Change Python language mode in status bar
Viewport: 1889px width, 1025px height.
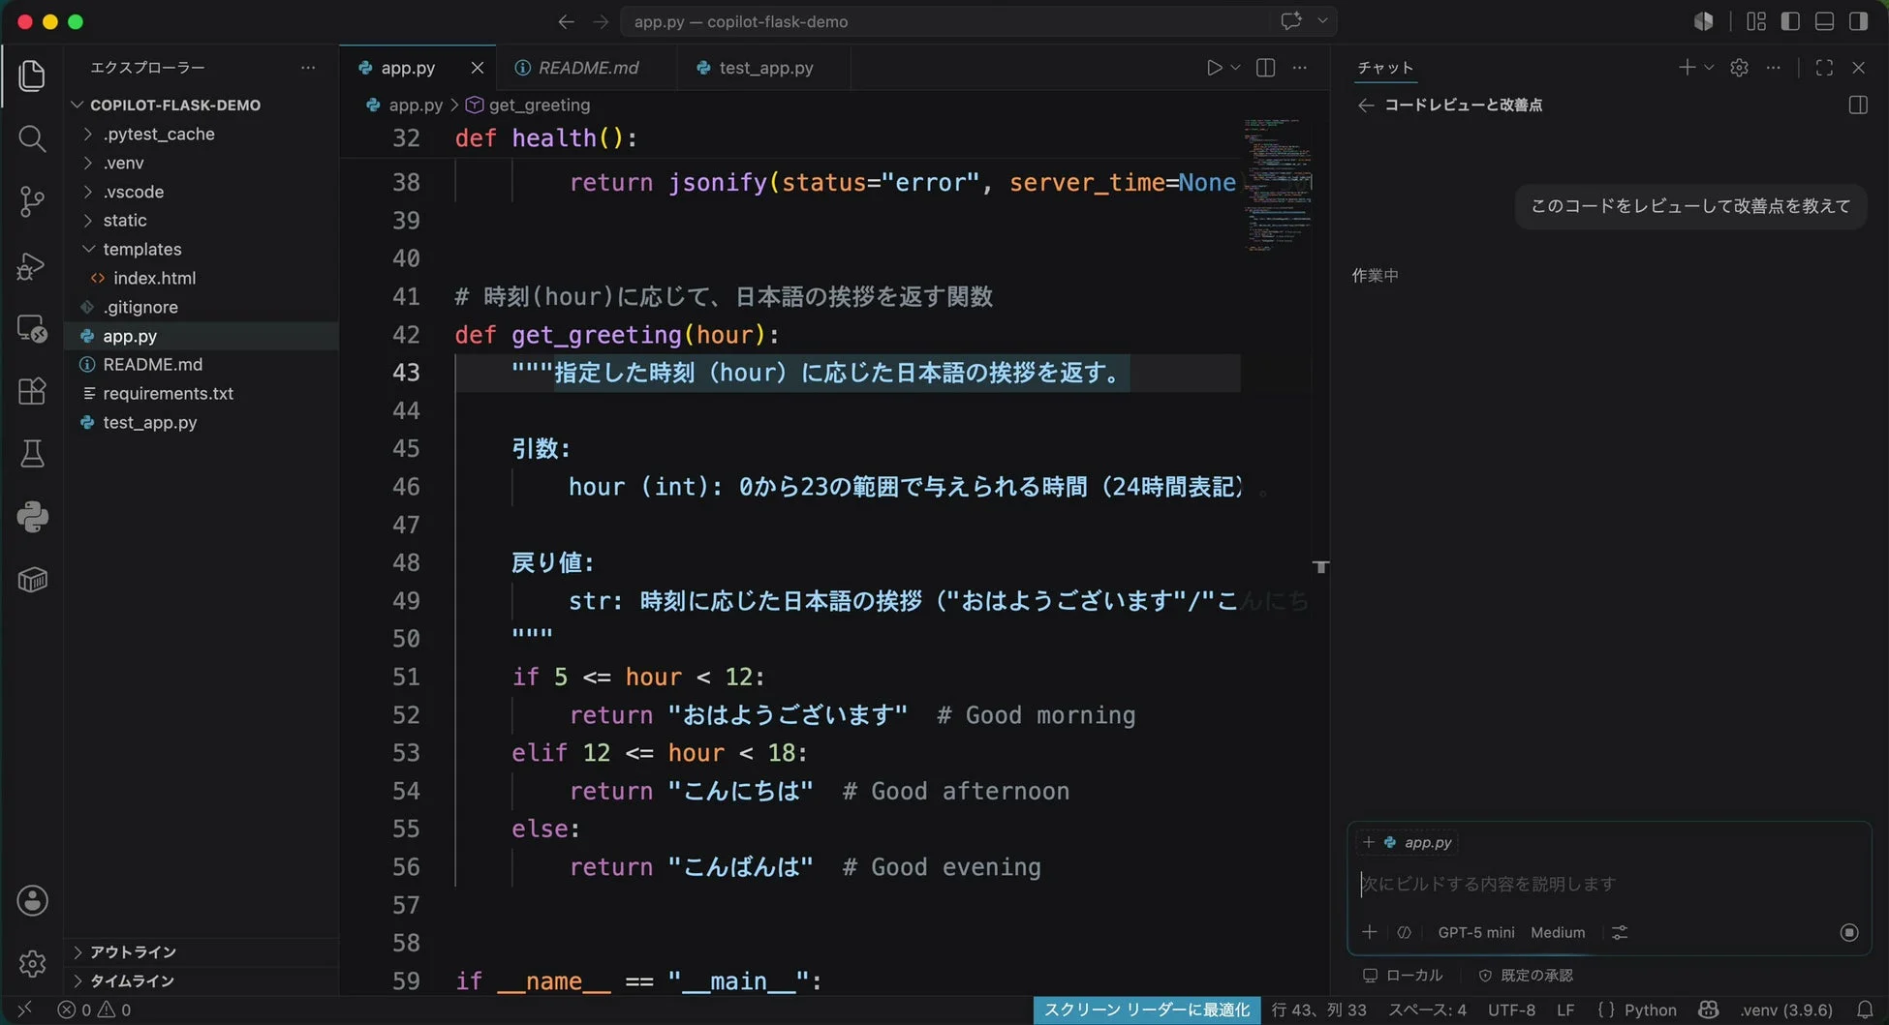click(x=1650, y=1010)
